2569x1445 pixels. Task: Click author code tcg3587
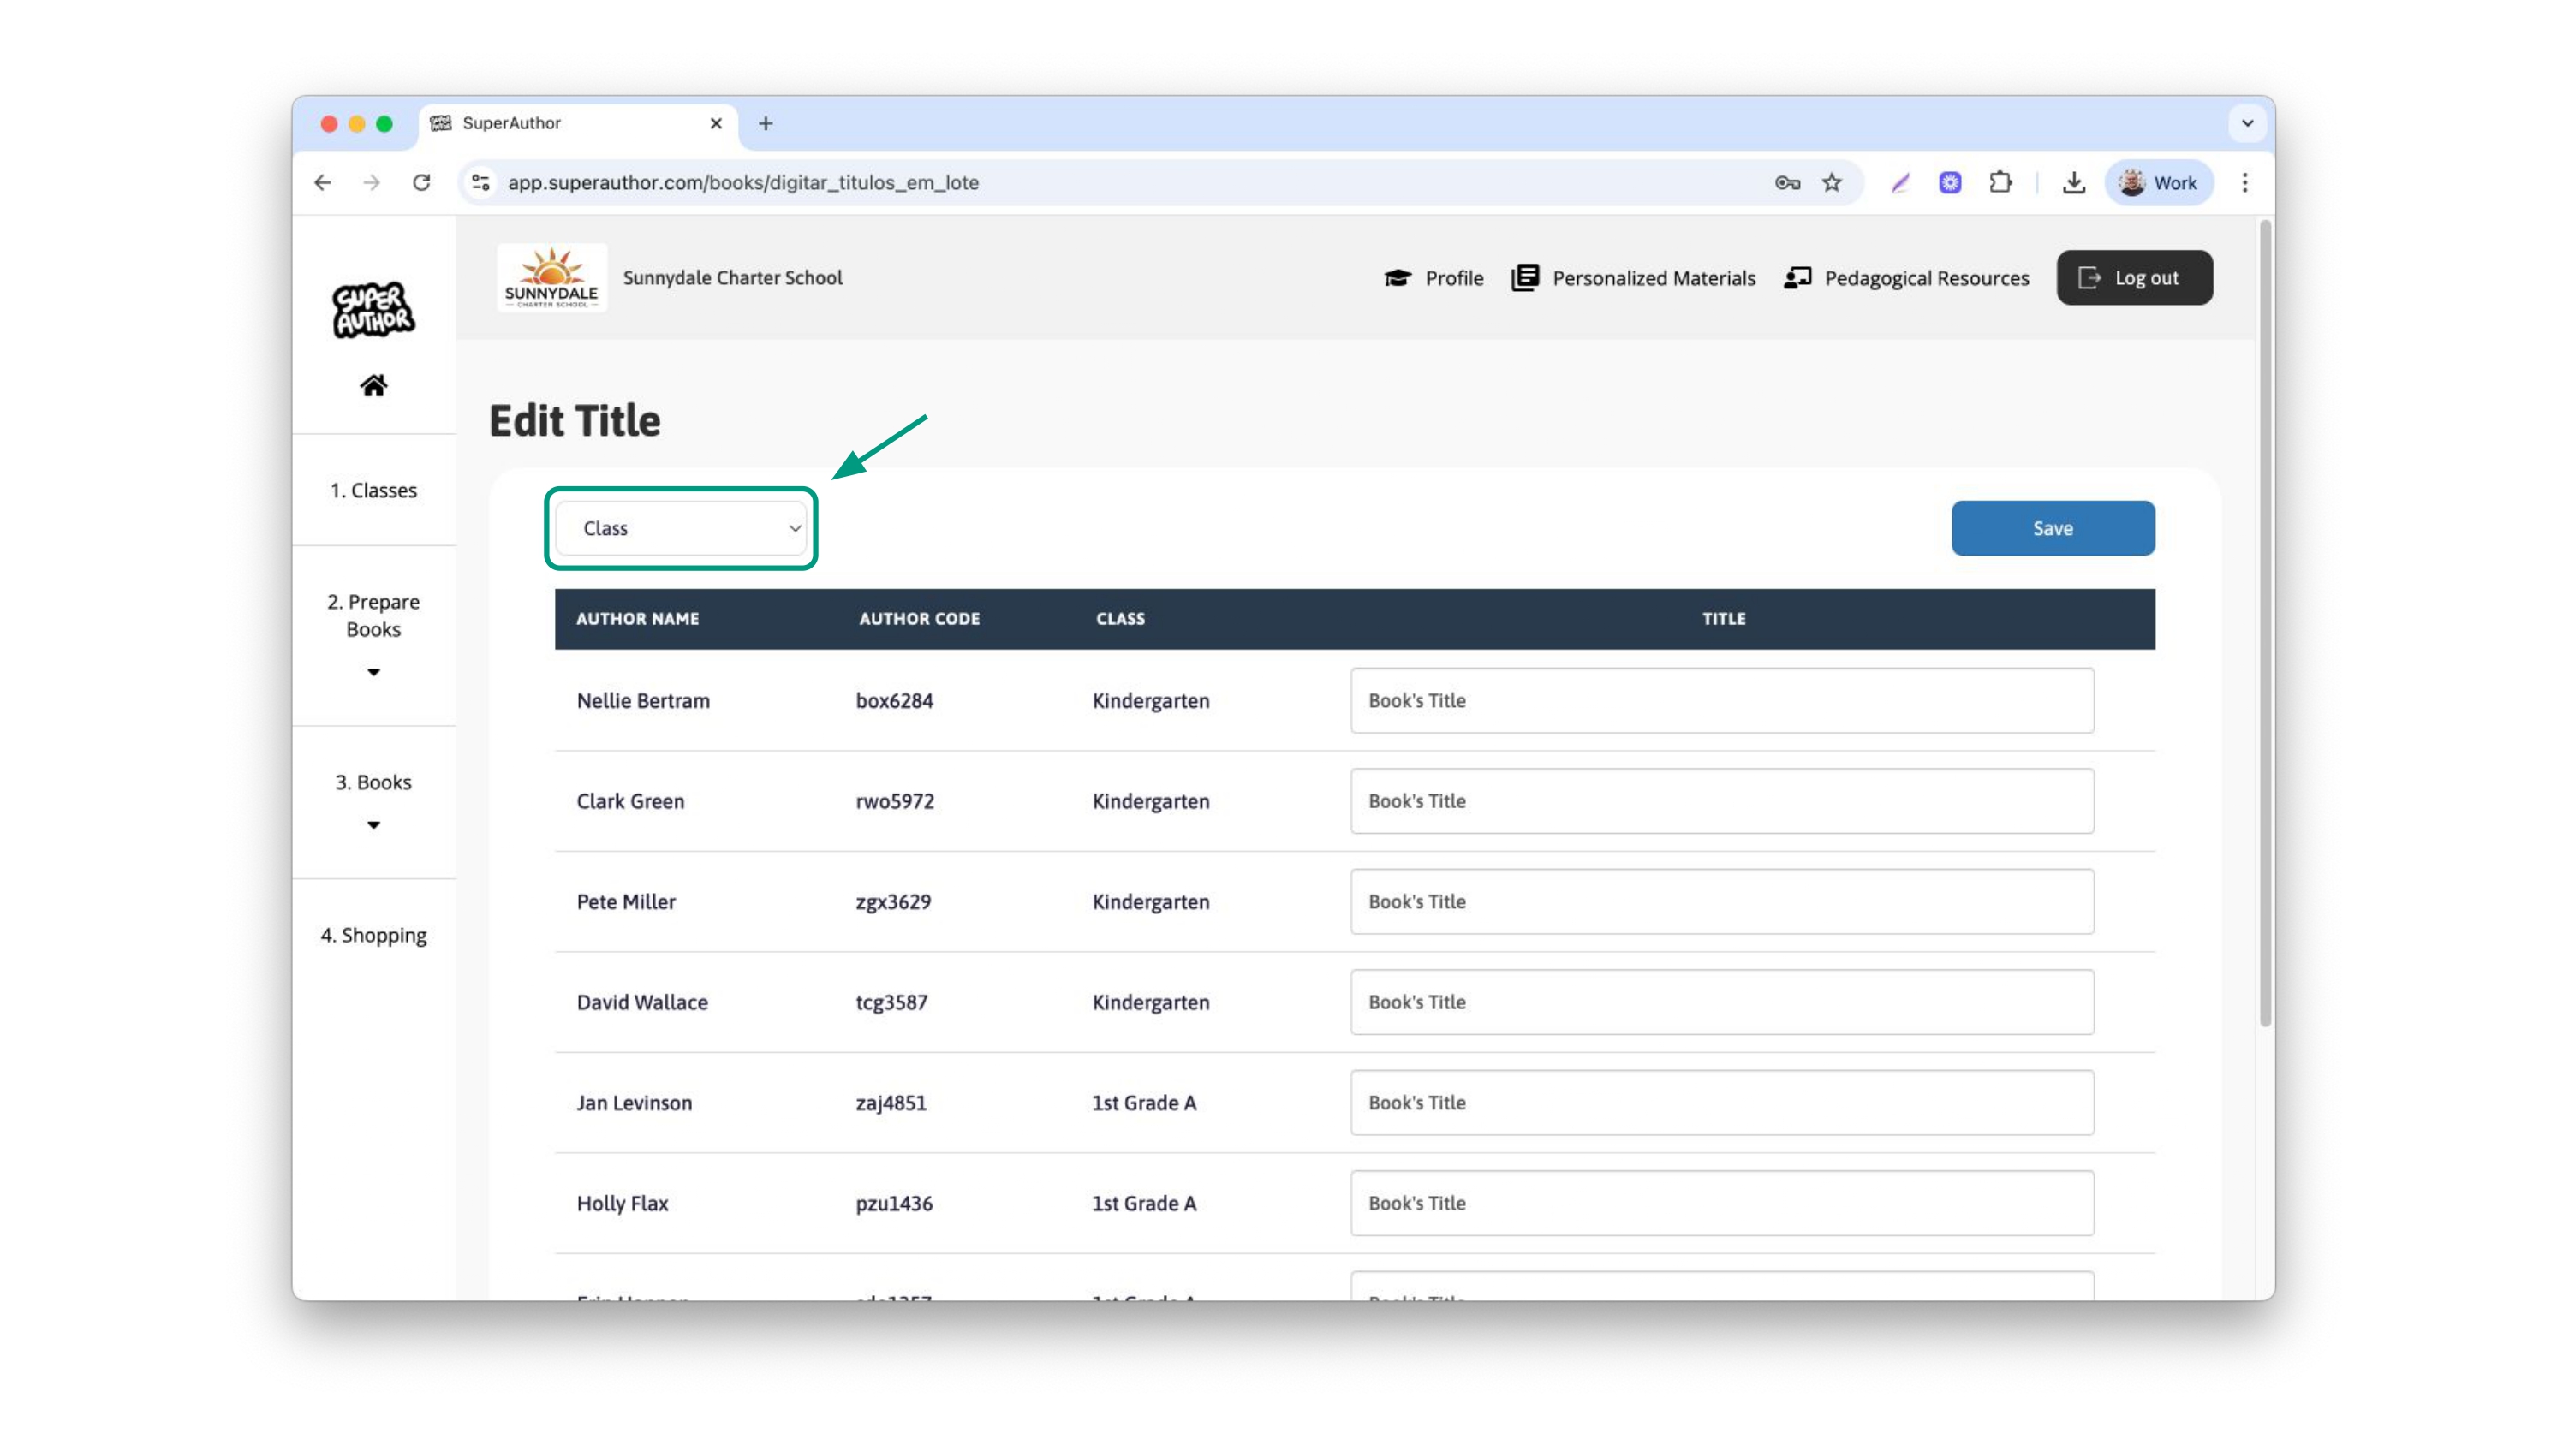pos(891,1003)
